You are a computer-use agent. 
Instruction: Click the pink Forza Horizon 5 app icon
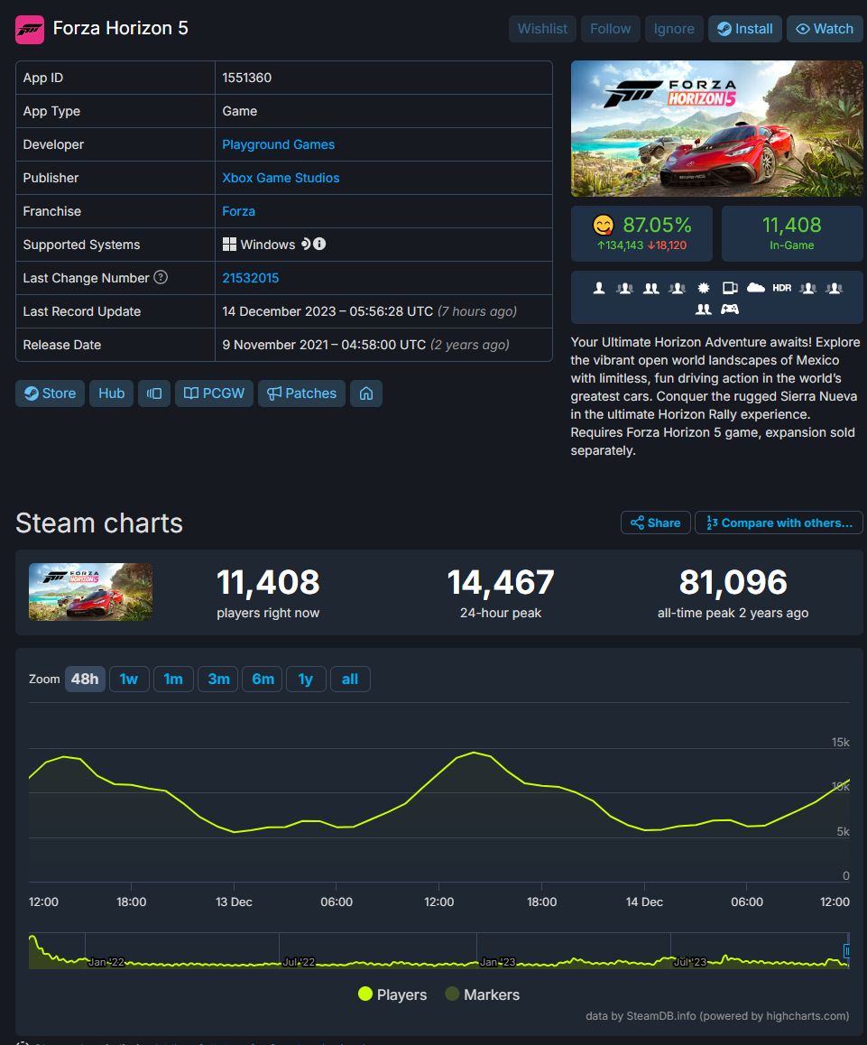click(30, 29)
